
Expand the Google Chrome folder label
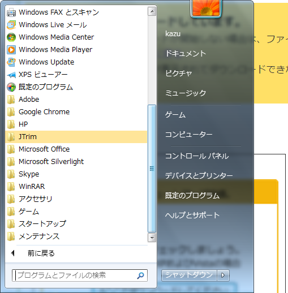tap(44, 112)
